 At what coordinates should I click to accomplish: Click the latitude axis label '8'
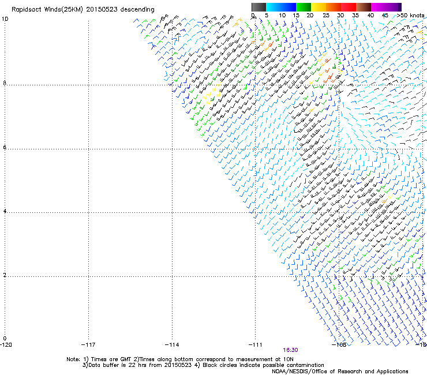coord(5,83)
